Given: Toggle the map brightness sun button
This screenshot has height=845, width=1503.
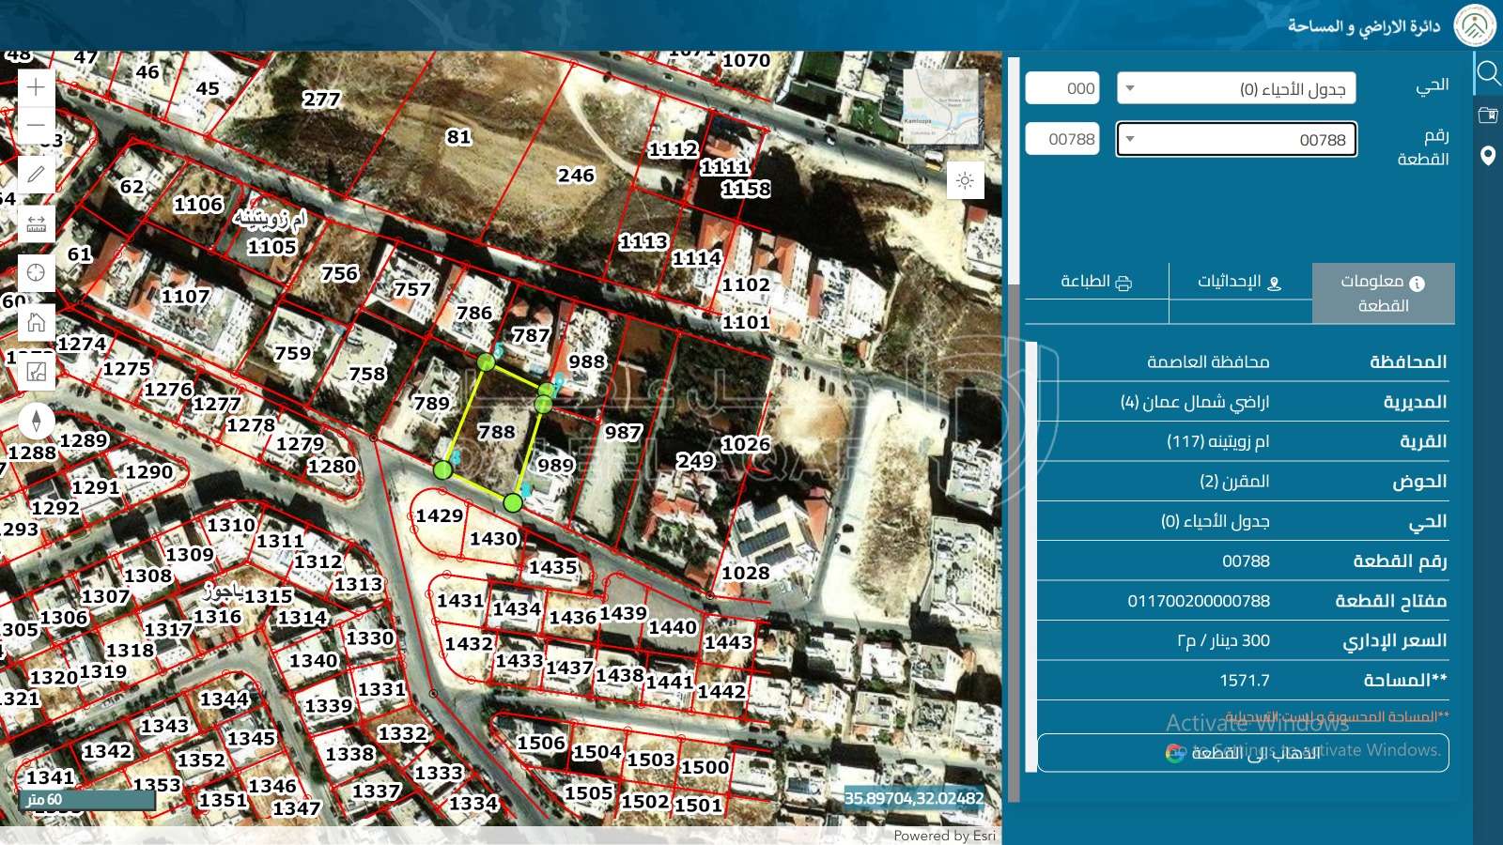Looking at the screenshot, I should (x=965, y=180).
